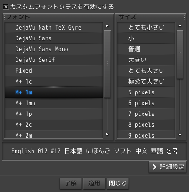The image size is (189, 192).
Task: Click the 閉じる close button
Action: [118, 183]
